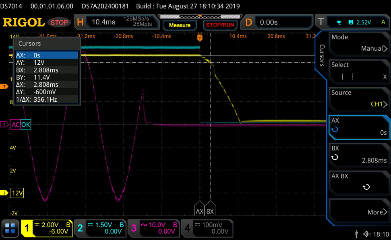
Task: Select the BX cursor handle at grid bottom
Action: (x=210, y=208)
